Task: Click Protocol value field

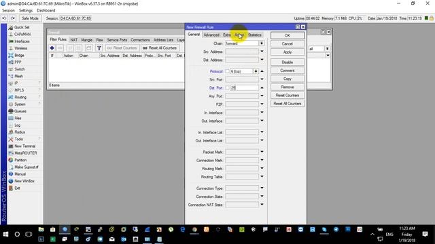Action: click(x=241, y=71)
